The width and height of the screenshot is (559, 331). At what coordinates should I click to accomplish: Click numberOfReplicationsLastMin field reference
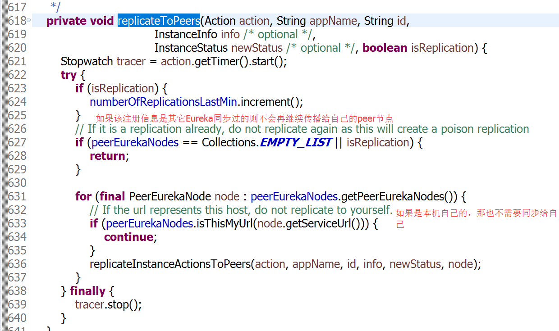164,102
